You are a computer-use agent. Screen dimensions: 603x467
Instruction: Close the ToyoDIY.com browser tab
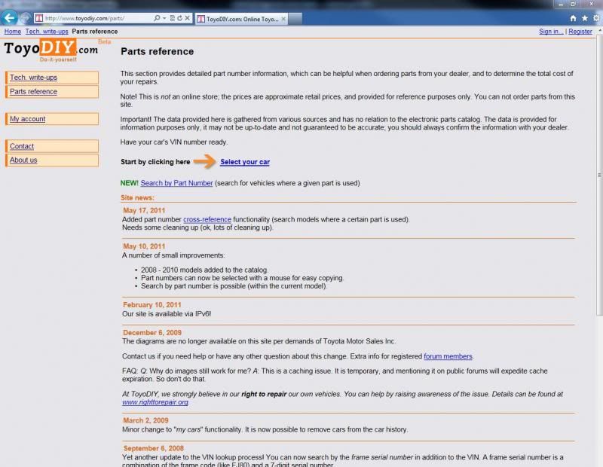tap(283, 18)
